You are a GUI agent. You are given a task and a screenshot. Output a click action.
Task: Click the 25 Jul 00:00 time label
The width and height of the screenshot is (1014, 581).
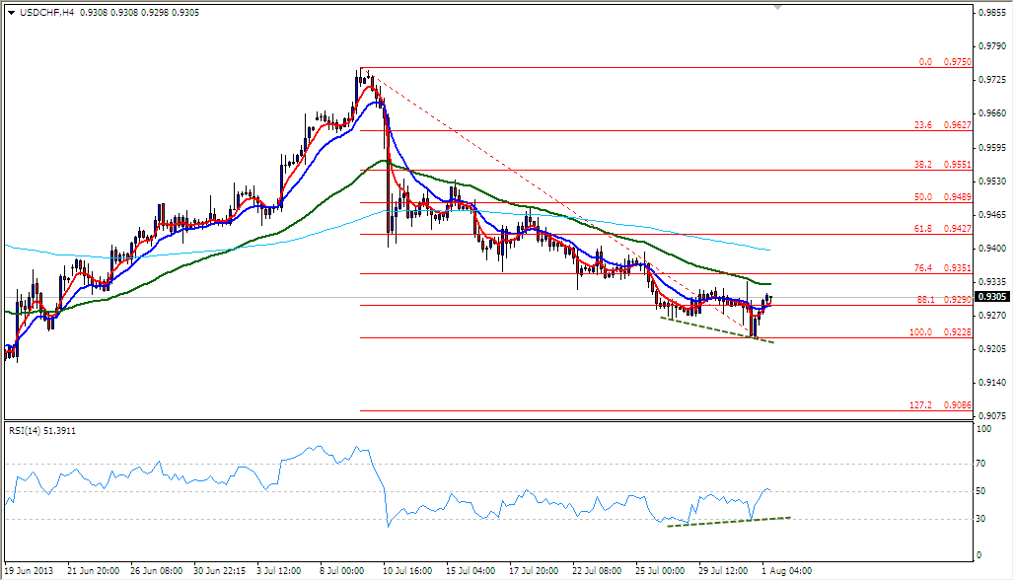(660, 571)
